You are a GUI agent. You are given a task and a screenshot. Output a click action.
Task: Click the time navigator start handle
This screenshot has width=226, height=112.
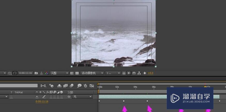[98, 84]
